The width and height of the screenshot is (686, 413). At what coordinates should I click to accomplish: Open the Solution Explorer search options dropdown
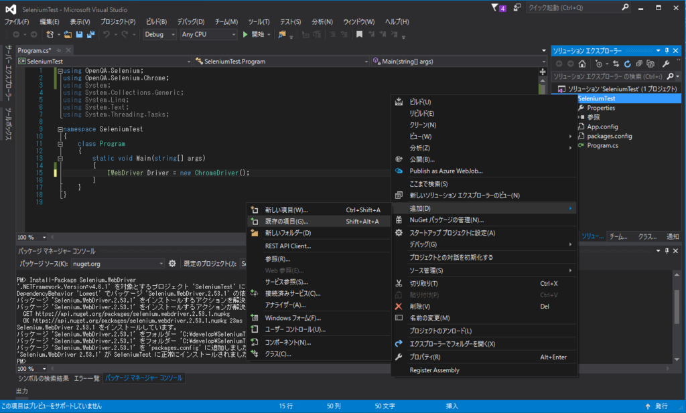(x=678, y=76)
